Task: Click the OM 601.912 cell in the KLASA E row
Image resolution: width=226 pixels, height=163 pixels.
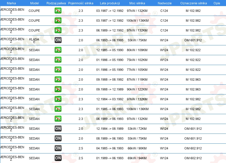Action: (193, 40)
